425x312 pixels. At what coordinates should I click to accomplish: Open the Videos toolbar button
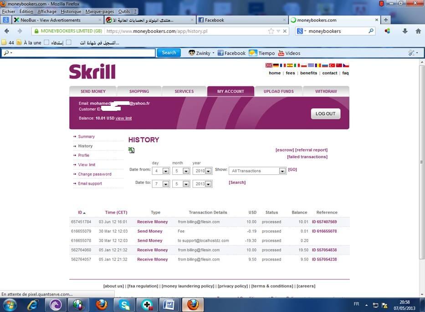click(289, 53)
